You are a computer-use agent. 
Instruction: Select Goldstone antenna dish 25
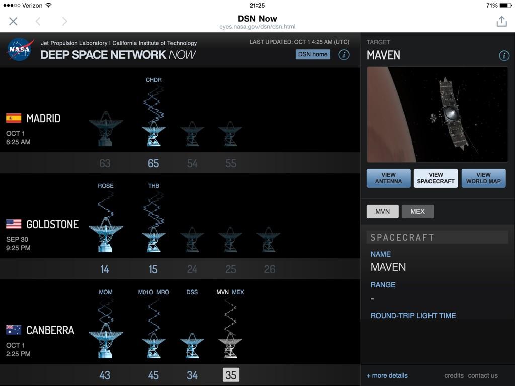pos(230,240)
